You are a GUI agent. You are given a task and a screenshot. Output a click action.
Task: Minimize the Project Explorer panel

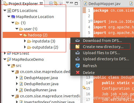71,3
